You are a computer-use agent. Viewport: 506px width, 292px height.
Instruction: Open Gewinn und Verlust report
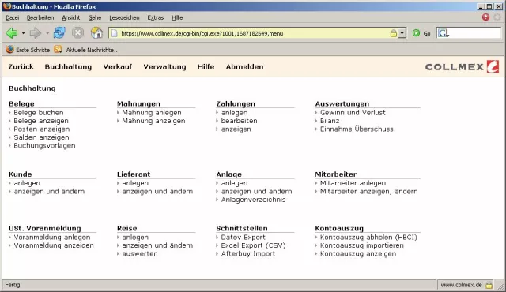pyautogui.click(x=353, y=113)
